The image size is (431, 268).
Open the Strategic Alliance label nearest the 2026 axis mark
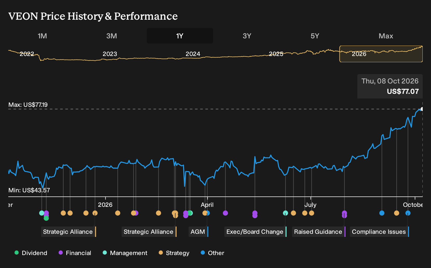[x=68, y=232]
